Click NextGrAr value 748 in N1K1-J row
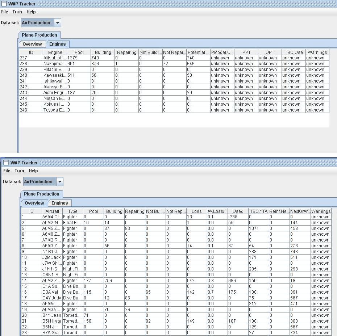 (x=300, y=252)
